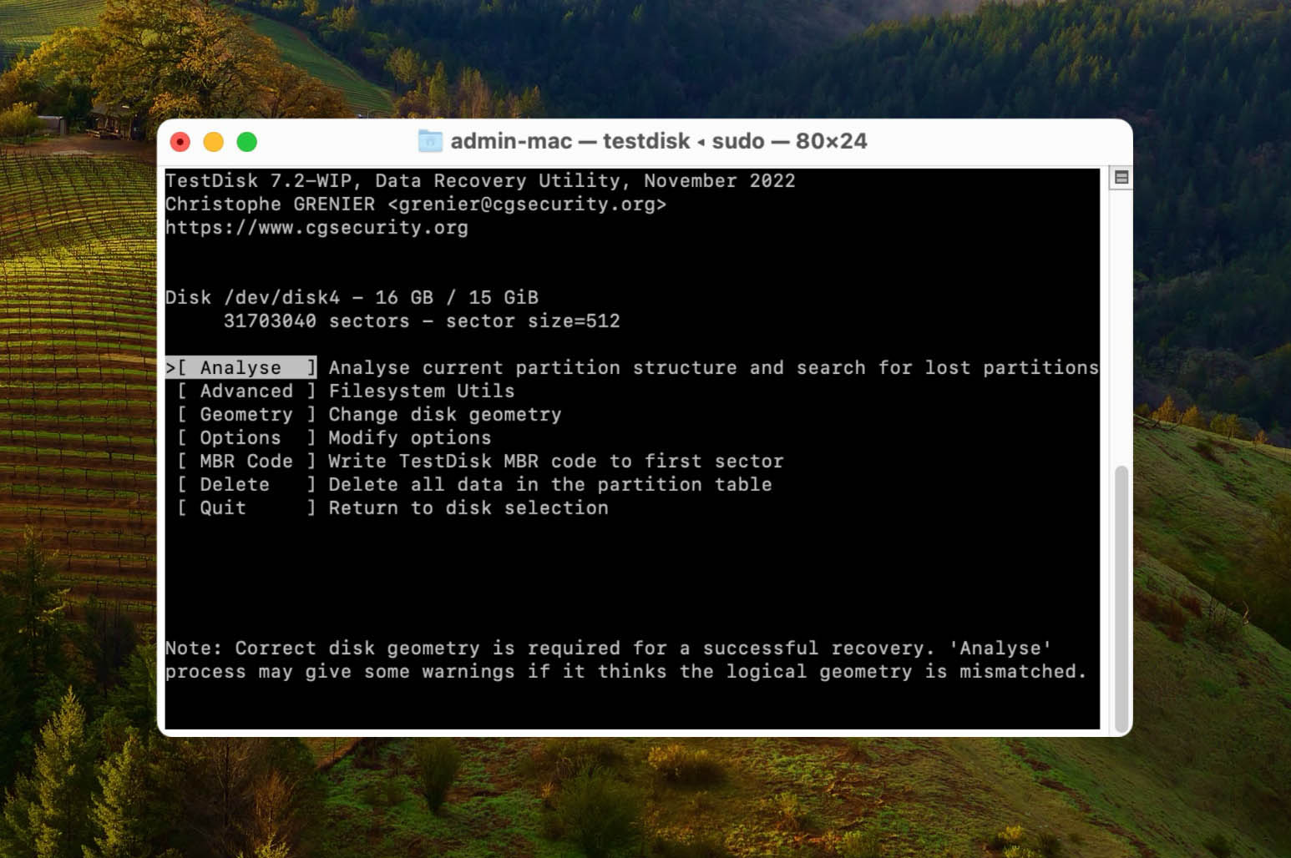
Task: Click the 31703040 sectors text
Action: 422,320
